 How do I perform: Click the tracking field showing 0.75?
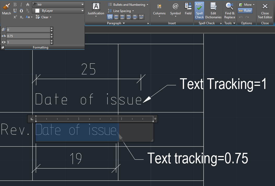tap(28, 36)
